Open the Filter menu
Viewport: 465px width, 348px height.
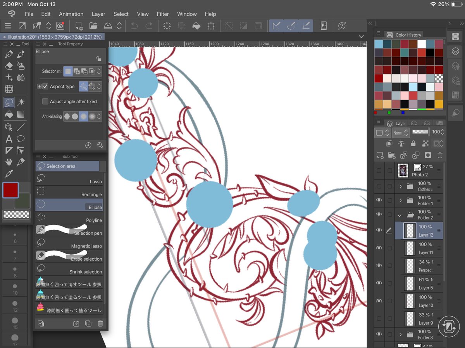pos(163,14)
